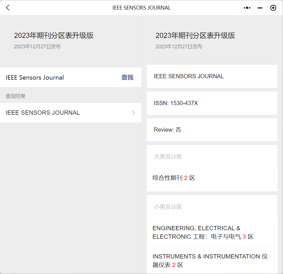Click the 大类及分区 section header

click(x=168, y=156)
